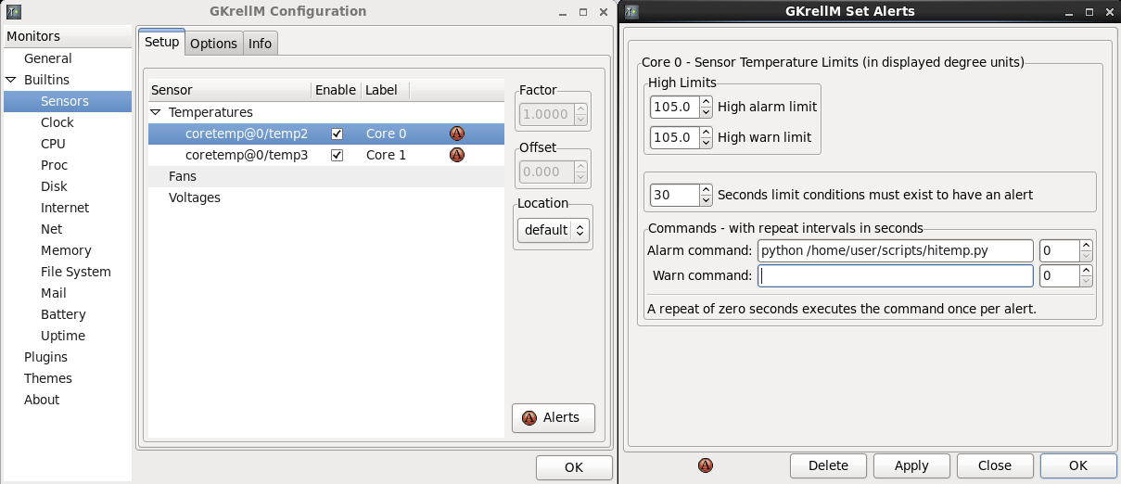
Task: Click OK in GKrellM Configuration window
Action: [x=574, y=467]
